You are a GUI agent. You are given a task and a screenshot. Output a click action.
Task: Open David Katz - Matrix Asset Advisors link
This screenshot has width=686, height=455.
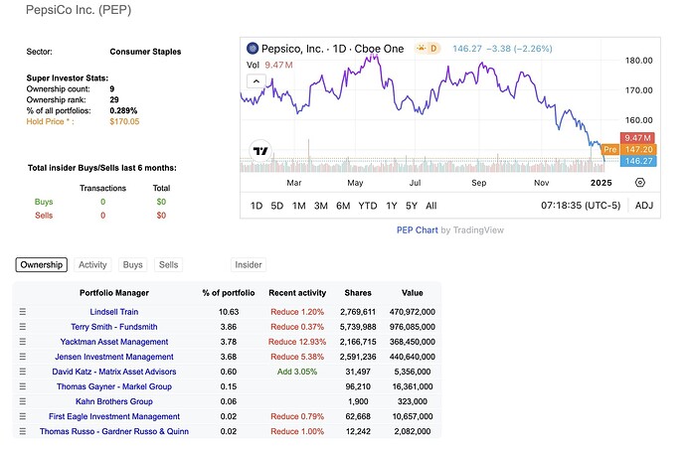[113, 372]
